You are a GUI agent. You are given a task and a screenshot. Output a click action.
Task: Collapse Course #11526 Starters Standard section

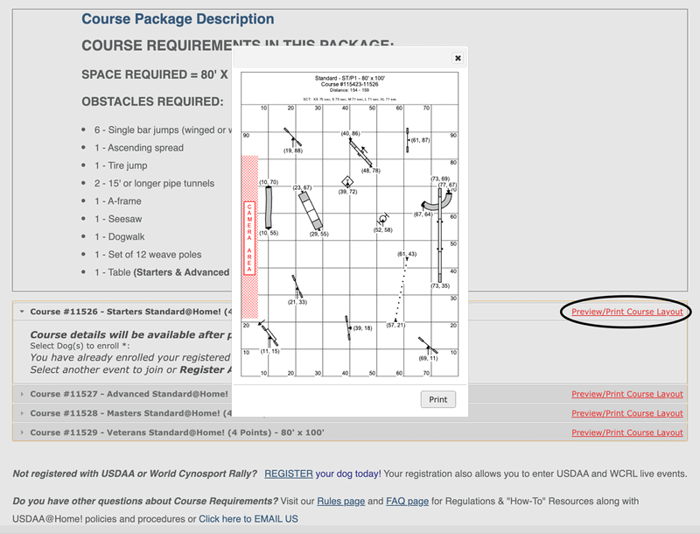coord(22,312)
